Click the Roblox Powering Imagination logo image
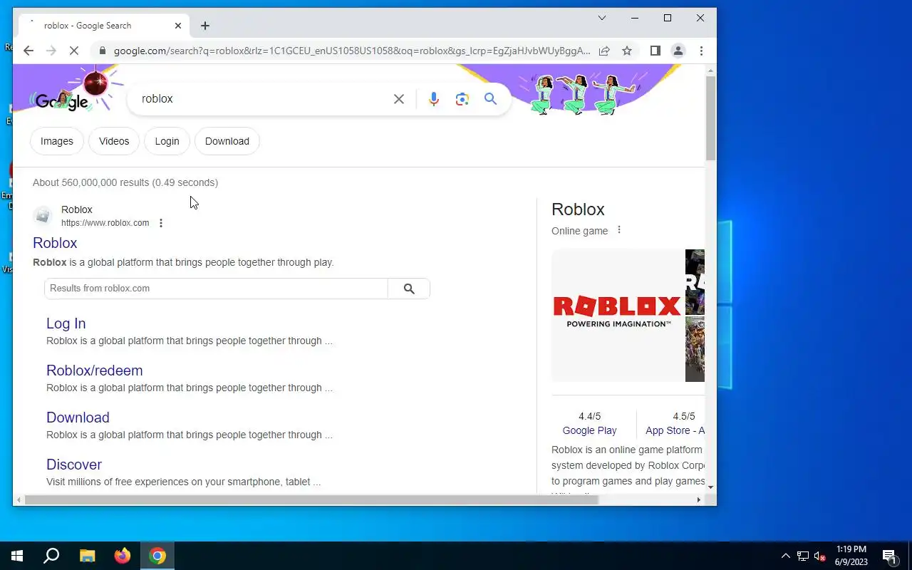 pos(618,314)
